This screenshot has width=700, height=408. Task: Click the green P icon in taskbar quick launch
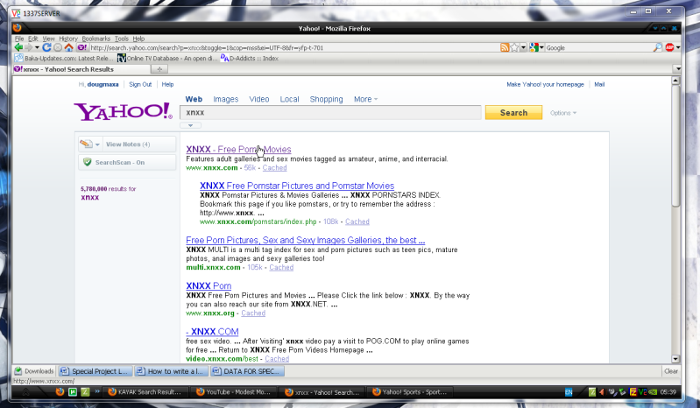pyautogui.click(x=73, y=392)
